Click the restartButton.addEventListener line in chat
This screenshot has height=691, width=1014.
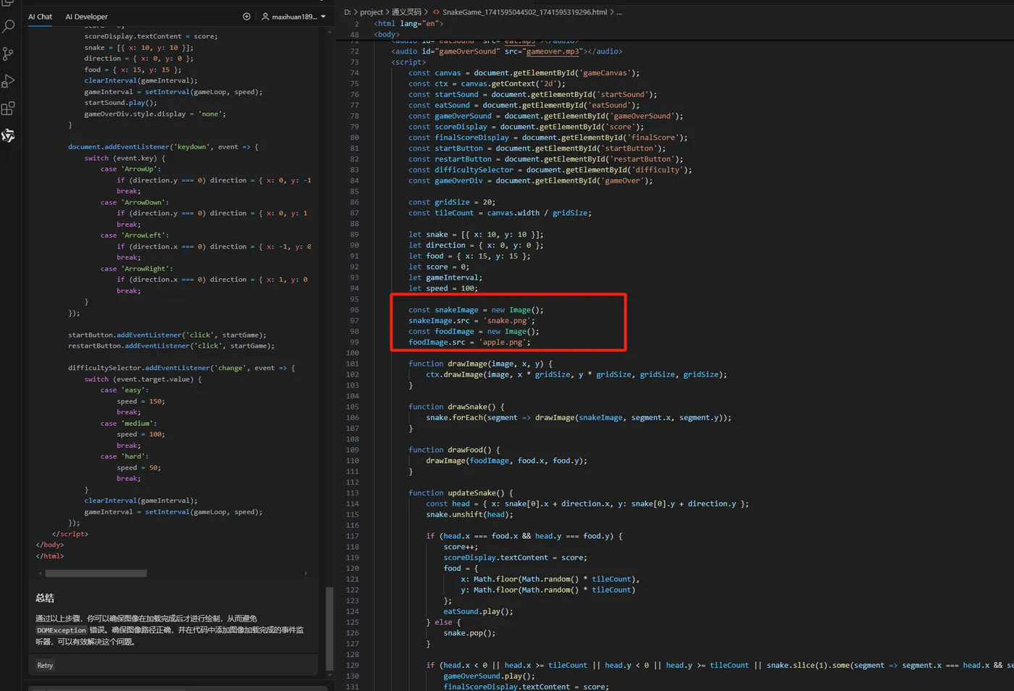[x=172, y=346]
